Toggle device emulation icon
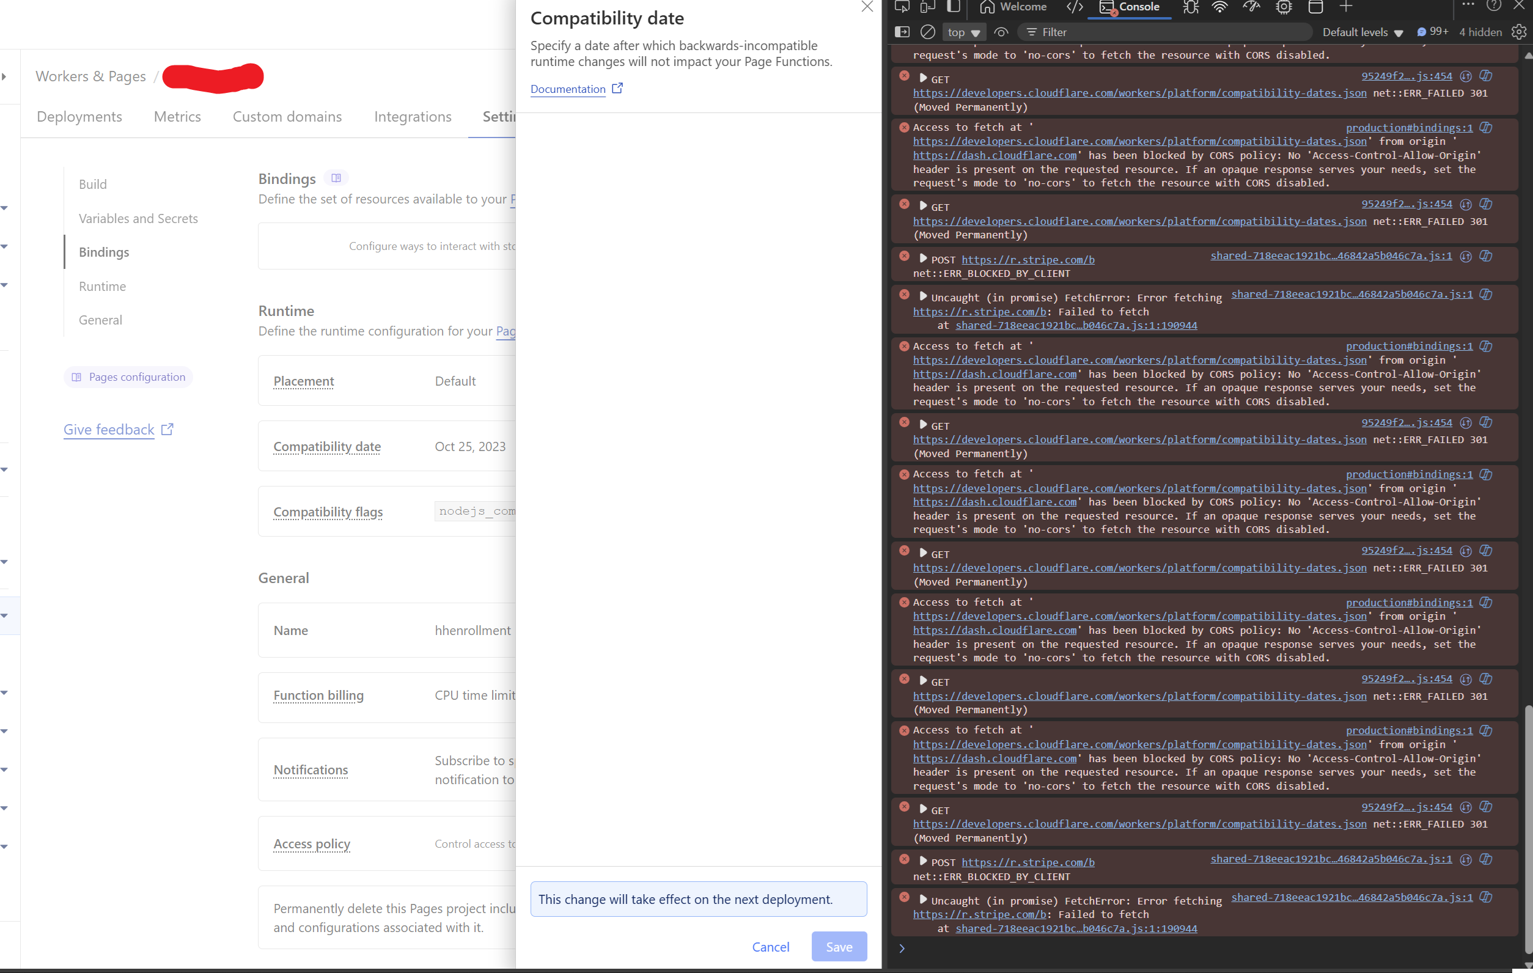 click(928, 7)
